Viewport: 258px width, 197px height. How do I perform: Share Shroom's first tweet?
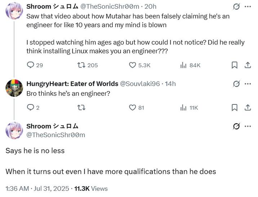[x=248, y=65]
